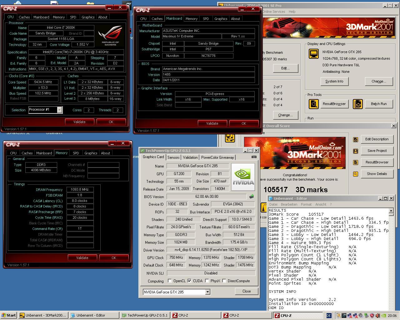Click the DE language indicator
This screenshot has height=320, width=400.
pos(329,316)
